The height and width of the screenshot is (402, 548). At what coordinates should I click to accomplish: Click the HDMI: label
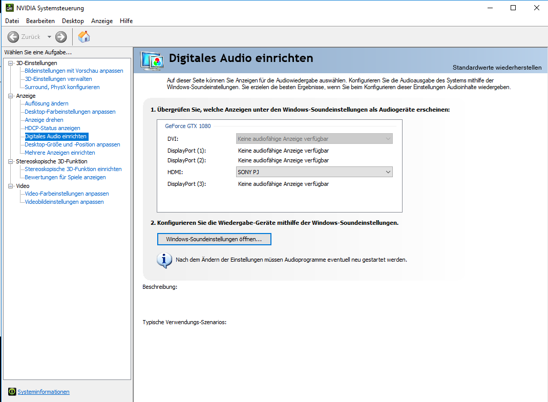coord(175,173)
